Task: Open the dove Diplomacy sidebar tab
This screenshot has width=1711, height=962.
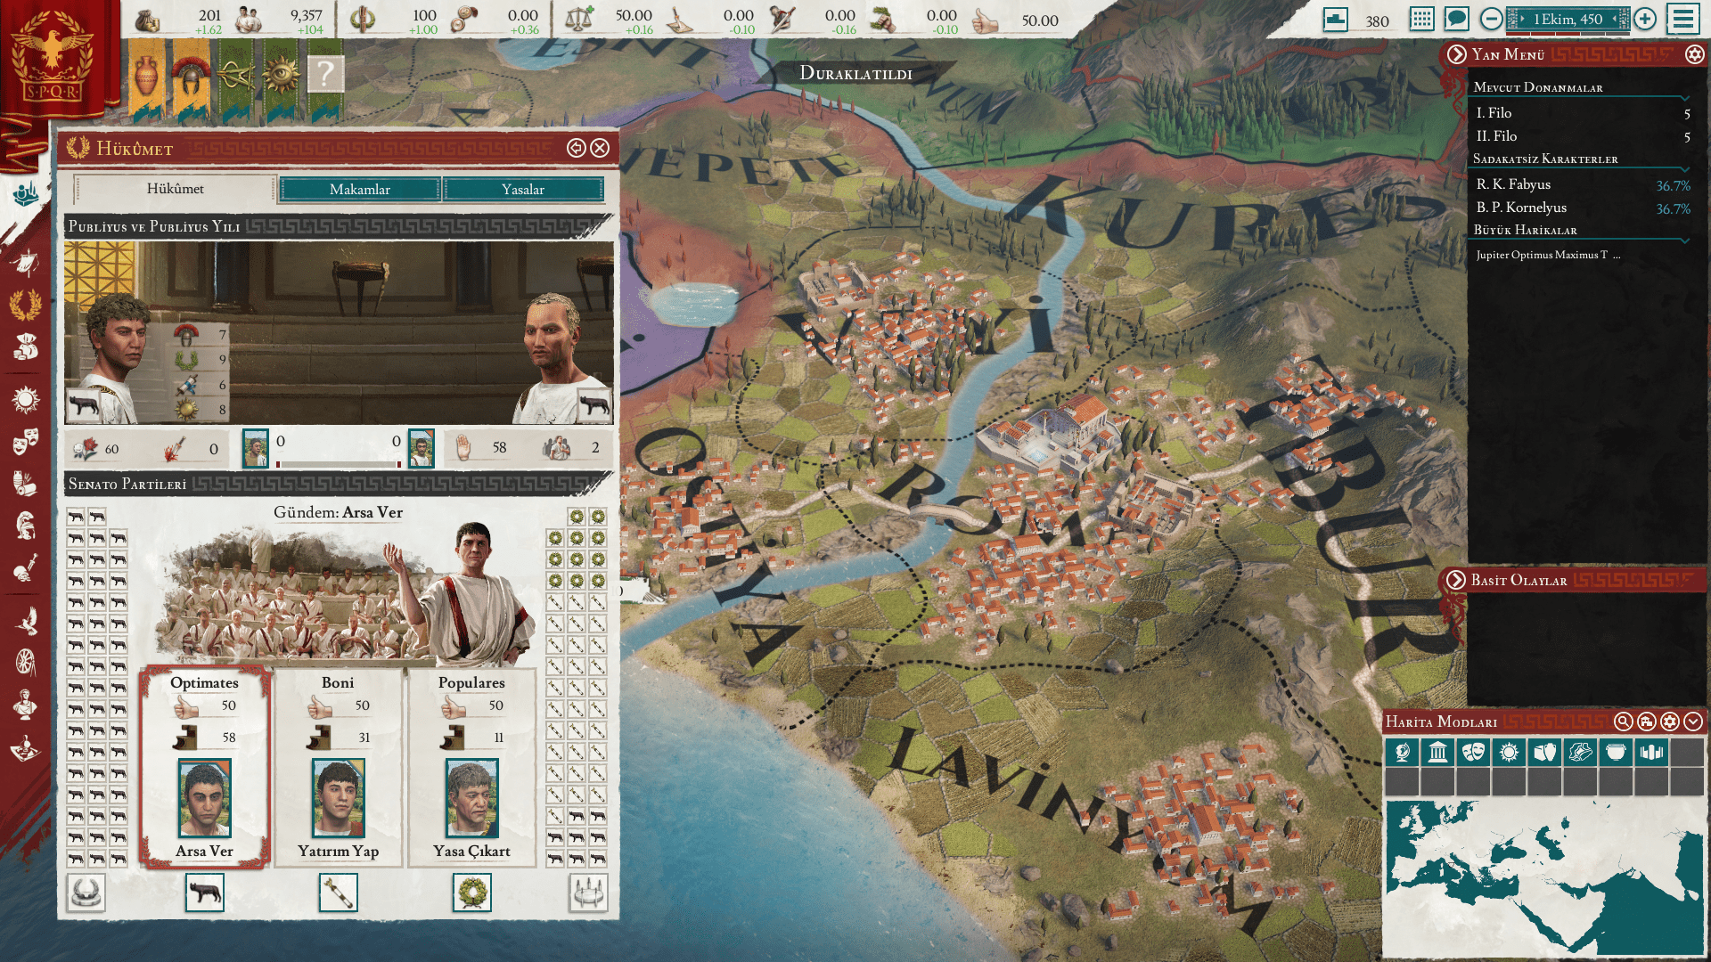Action: point(26,620)
